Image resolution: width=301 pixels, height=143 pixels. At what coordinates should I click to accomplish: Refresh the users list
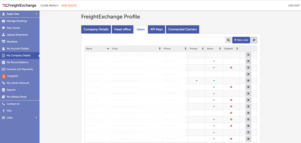(254, 40)
